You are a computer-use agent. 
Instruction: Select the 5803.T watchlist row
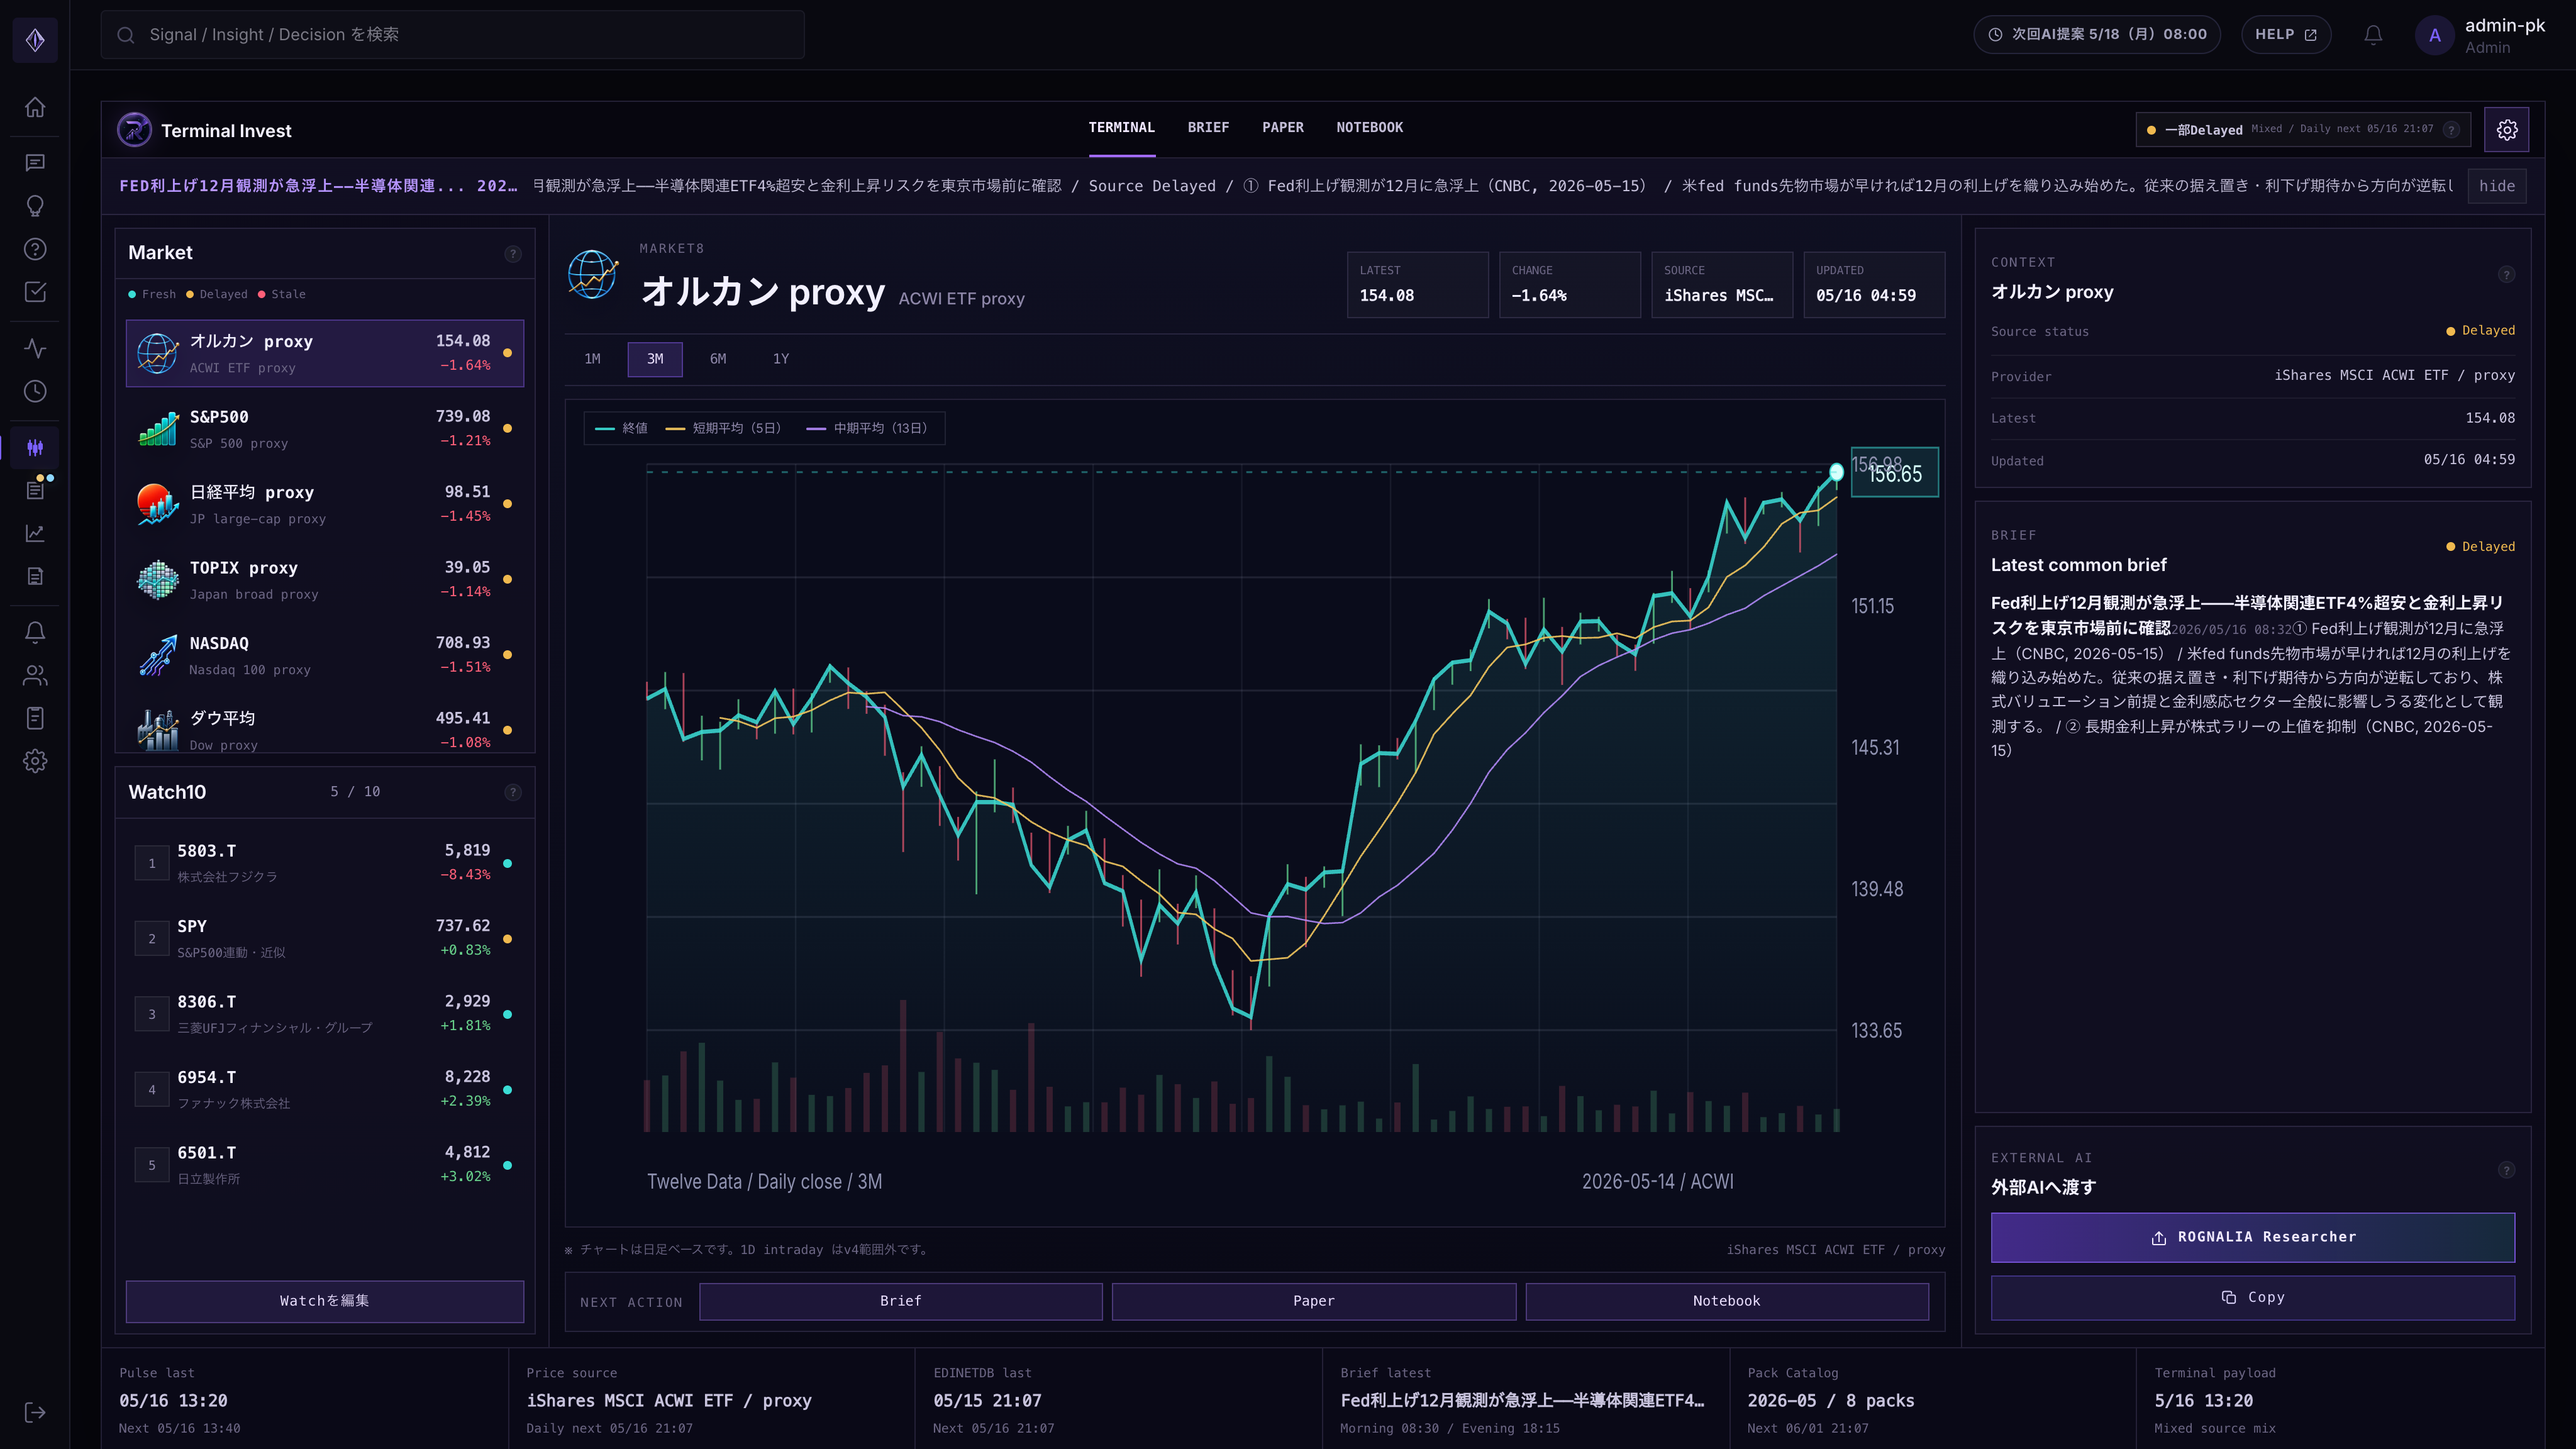click(x=324, y=863)
